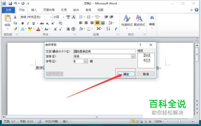The width and height of the screenshot is (201, 126).
Task: Switch to the View tab
Action: tap(101, 10)
